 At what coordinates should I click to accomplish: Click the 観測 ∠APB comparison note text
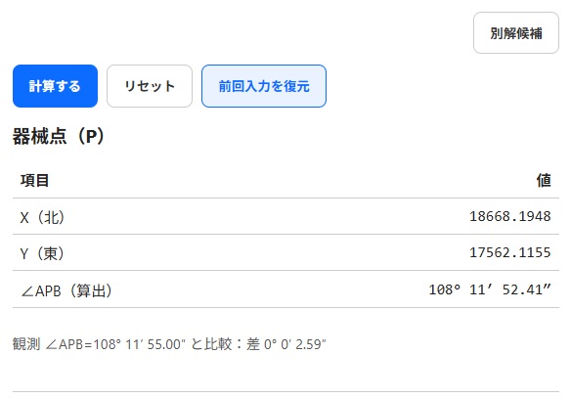point(169,344)
